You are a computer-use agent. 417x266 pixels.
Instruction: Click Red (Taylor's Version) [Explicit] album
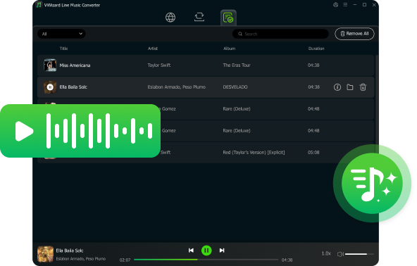tap(254, 152)
